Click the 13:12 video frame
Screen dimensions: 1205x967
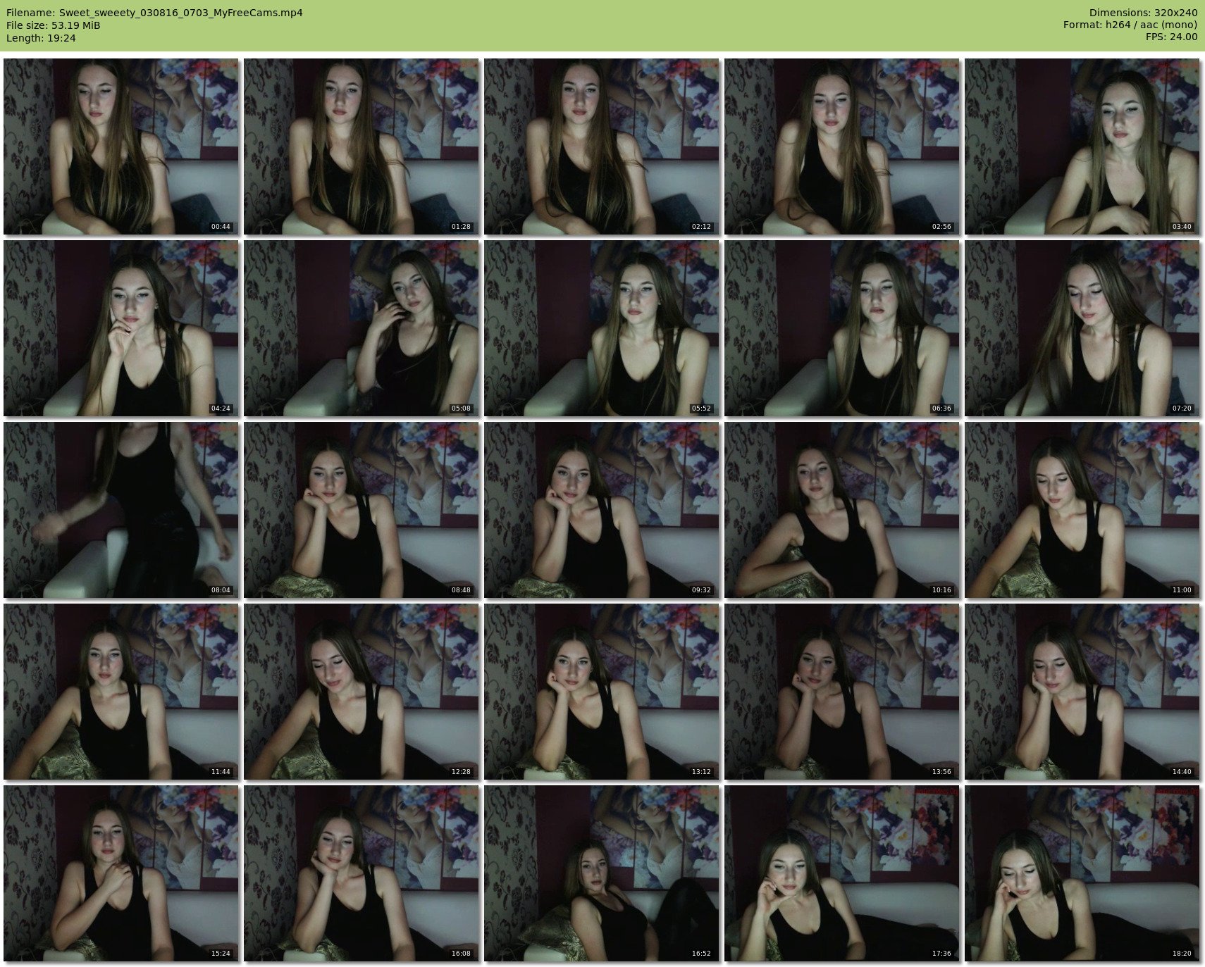point(602,692)
